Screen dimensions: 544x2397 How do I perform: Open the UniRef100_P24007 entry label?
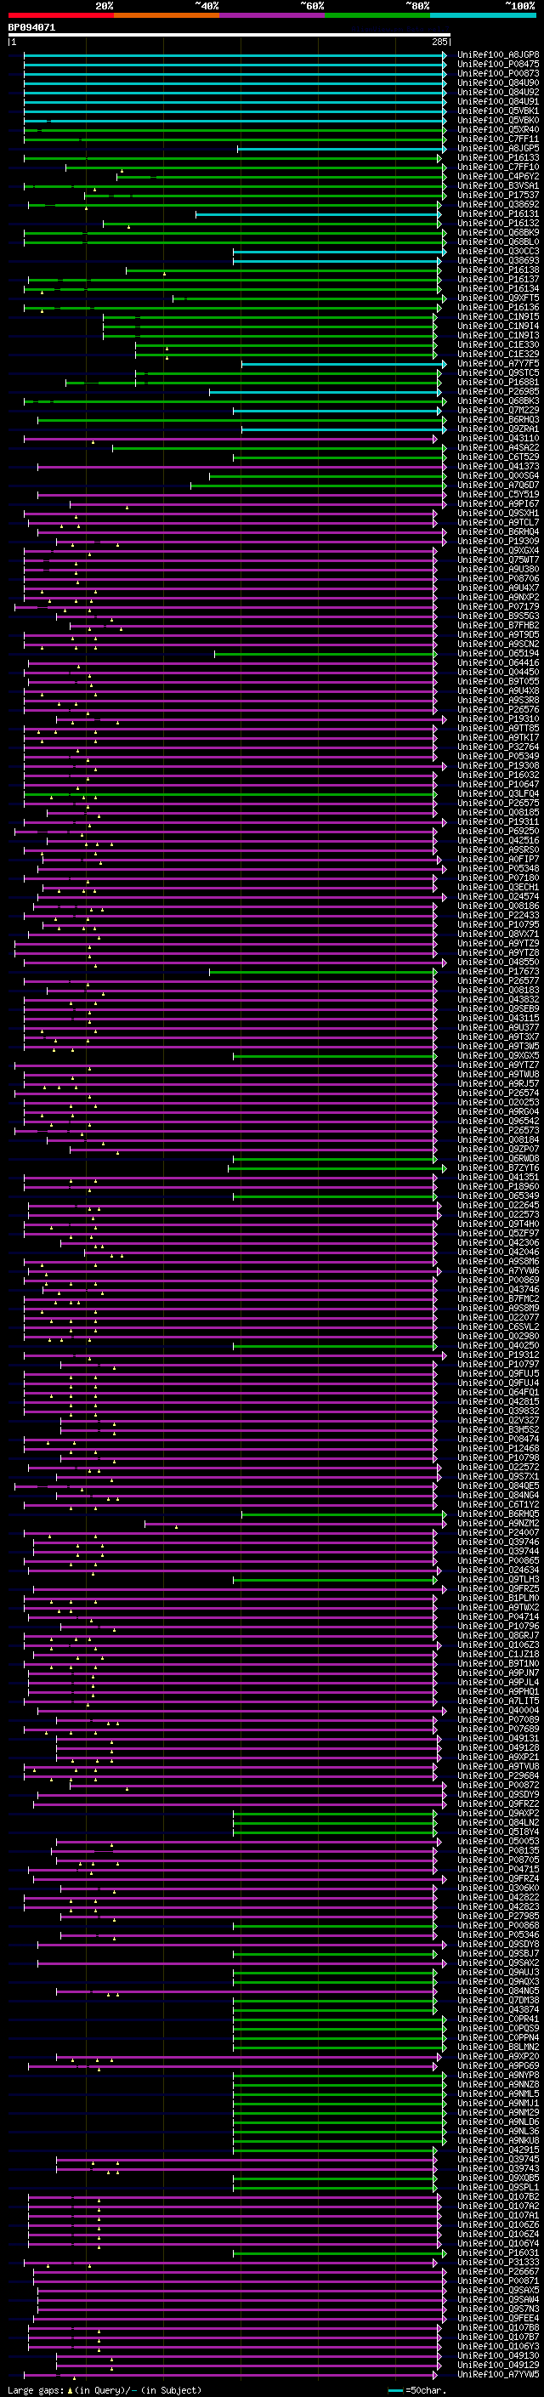tap(497, 1533)
